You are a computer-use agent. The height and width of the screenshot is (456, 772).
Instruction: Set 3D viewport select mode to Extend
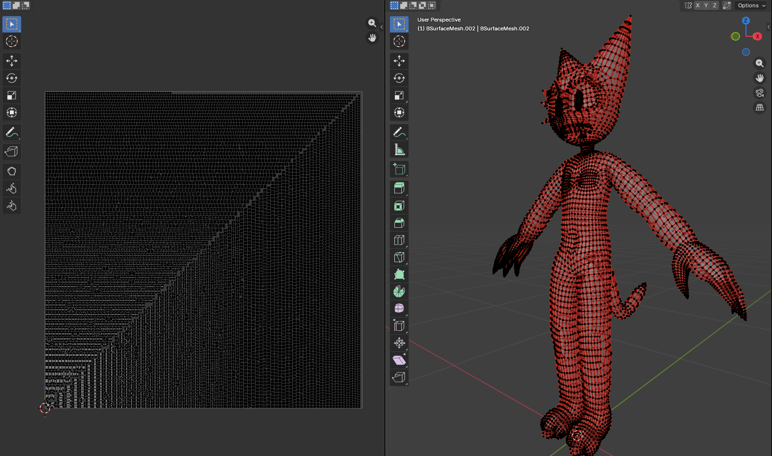(x=404, y=5)
